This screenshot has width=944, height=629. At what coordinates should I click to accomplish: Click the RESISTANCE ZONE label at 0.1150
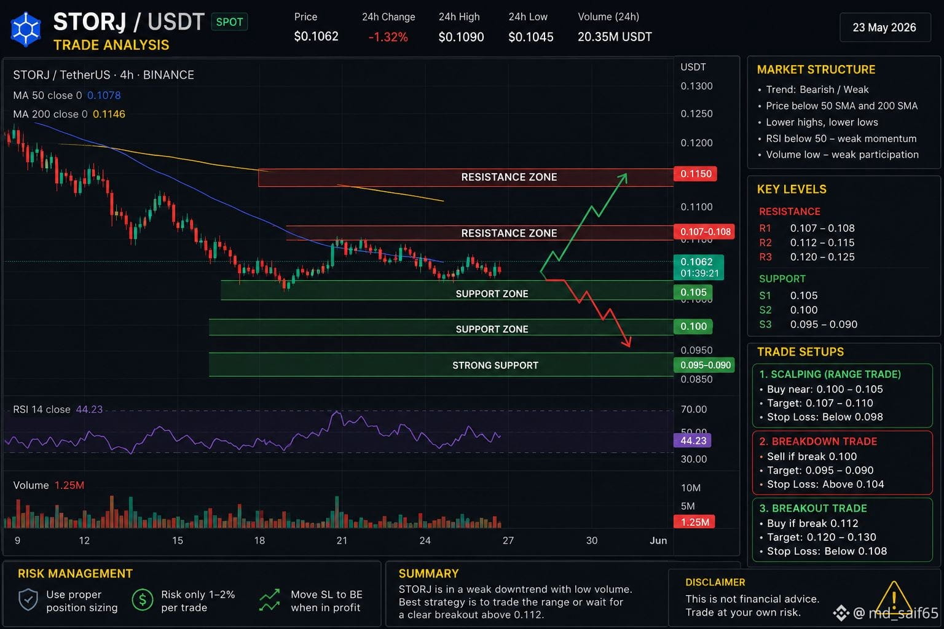[x=509, y=177]
